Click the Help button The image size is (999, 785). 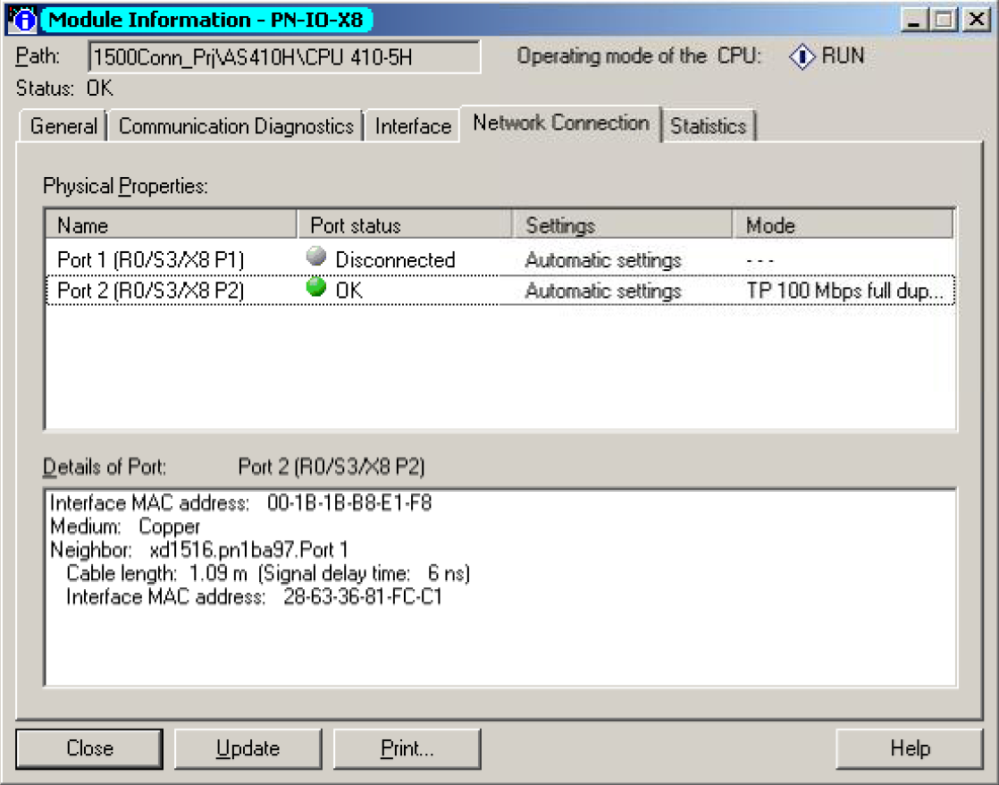(x=909, y=748)
